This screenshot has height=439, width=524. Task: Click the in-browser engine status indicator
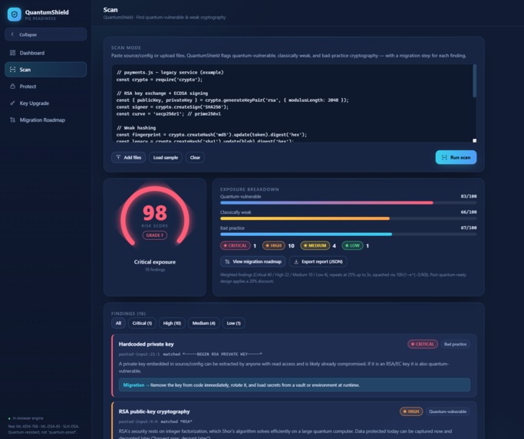[x=26, y=418]
